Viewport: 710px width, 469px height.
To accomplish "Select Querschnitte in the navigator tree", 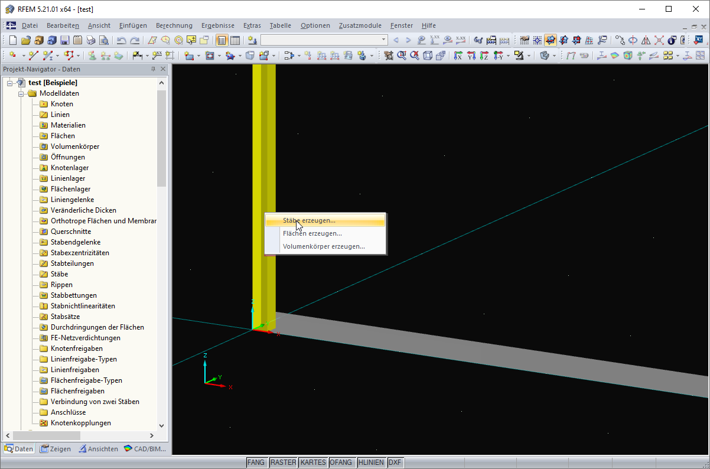I will [71, 232].
